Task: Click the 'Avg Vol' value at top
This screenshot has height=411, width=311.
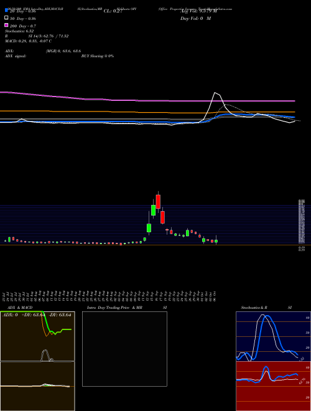Action: click(198, 11)
